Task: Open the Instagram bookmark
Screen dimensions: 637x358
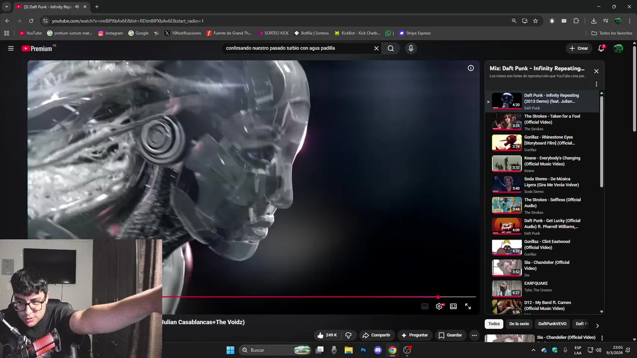Action: [110, 33]
